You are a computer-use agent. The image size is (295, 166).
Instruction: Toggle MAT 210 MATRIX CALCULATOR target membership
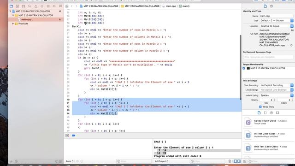244,68
